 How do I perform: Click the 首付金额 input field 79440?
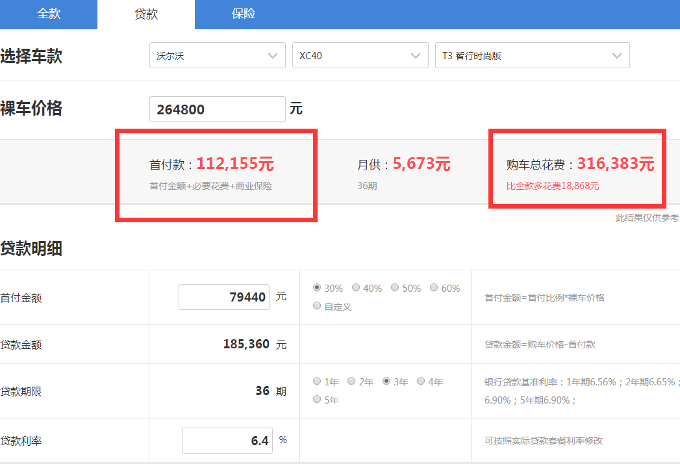(224, 298)
